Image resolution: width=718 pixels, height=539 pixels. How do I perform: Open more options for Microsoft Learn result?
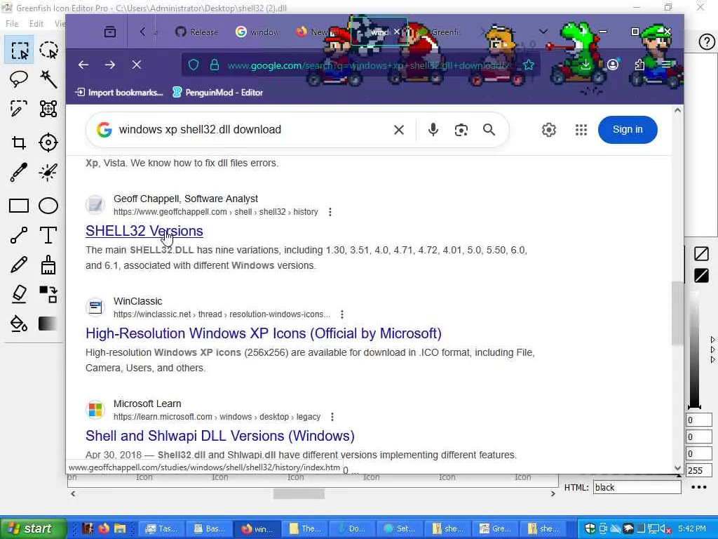(332, 417)
